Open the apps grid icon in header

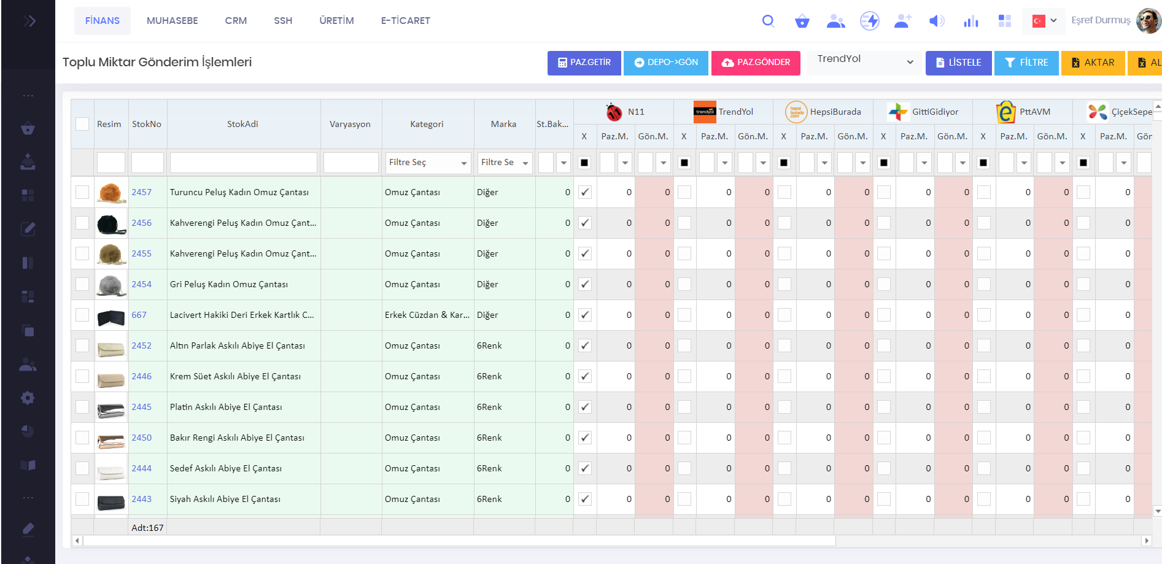click(1004, 21)
